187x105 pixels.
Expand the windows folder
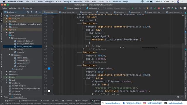[7, 83]
